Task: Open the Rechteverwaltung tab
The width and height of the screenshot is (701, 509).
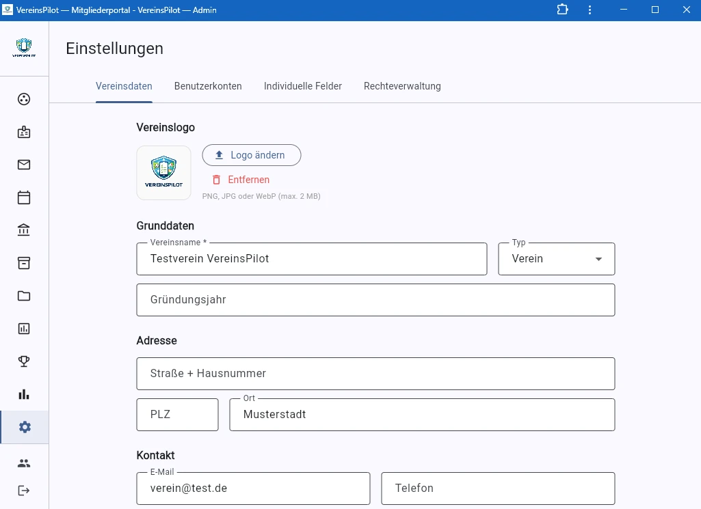Action: (x=402, y=86)
